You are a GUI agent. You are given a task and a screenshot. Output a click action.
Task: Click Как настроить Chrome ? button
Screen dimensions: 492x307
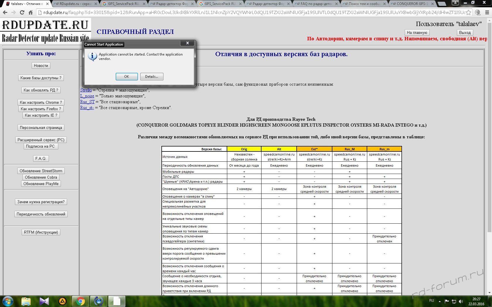click(x=41, y=102)
